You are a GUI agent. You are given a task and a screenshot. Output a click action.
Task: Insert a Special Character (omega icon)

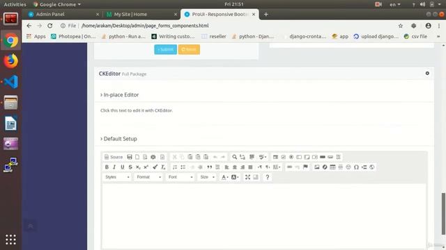(356, 167)
